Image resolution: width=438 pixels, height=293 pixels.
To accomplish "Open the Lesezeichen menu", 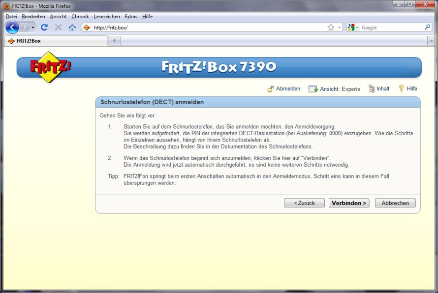I will coord(107,16).
